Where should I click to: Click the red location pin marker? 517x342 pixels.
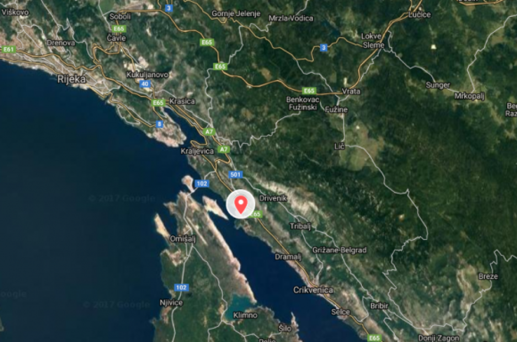pos(241,204)
